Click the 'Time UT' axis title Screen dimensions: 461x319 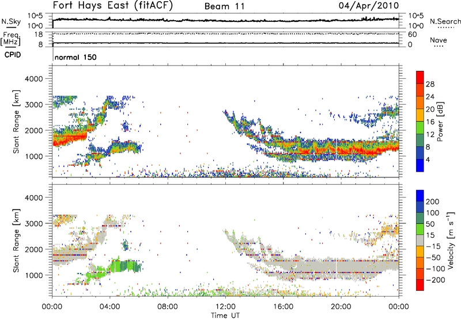[x=225, y=316]
